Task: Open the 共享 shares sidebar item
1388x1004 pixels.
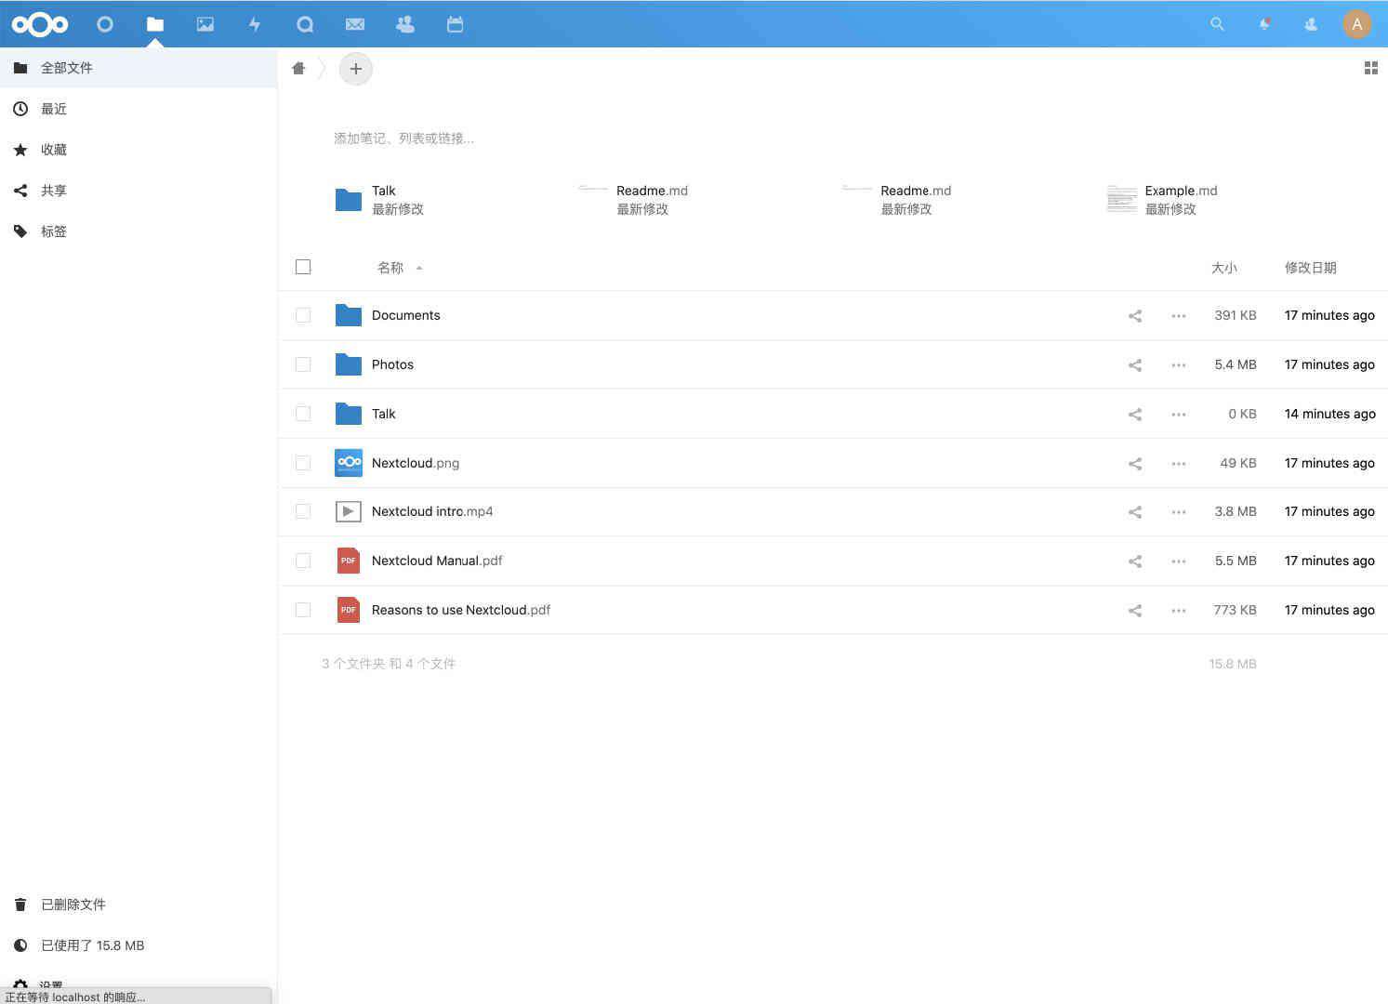Action: click(x=139, y=191)
